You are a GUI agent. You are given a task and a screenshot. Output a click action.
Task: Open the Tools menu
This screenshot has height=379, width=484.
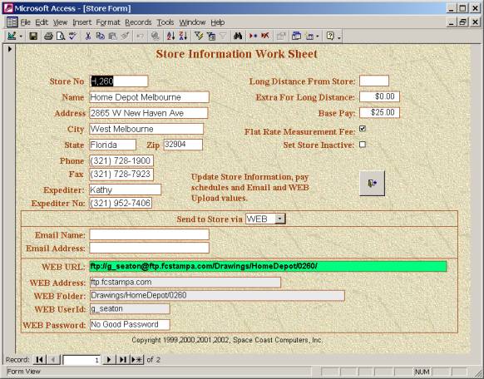165,22
